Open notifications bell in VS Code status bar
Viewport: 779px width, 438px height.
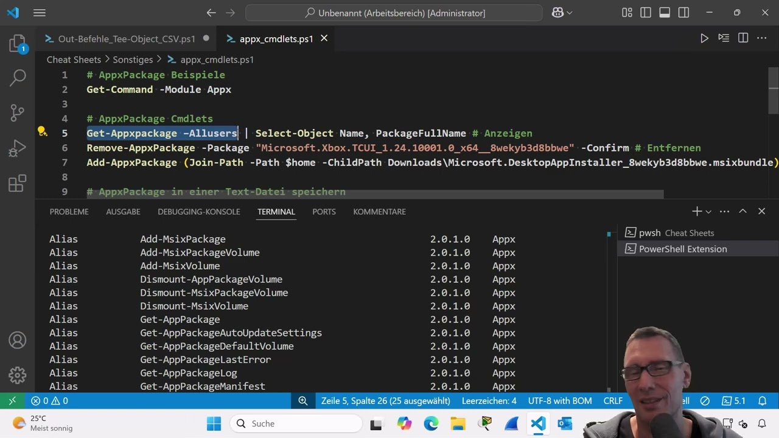762,401
